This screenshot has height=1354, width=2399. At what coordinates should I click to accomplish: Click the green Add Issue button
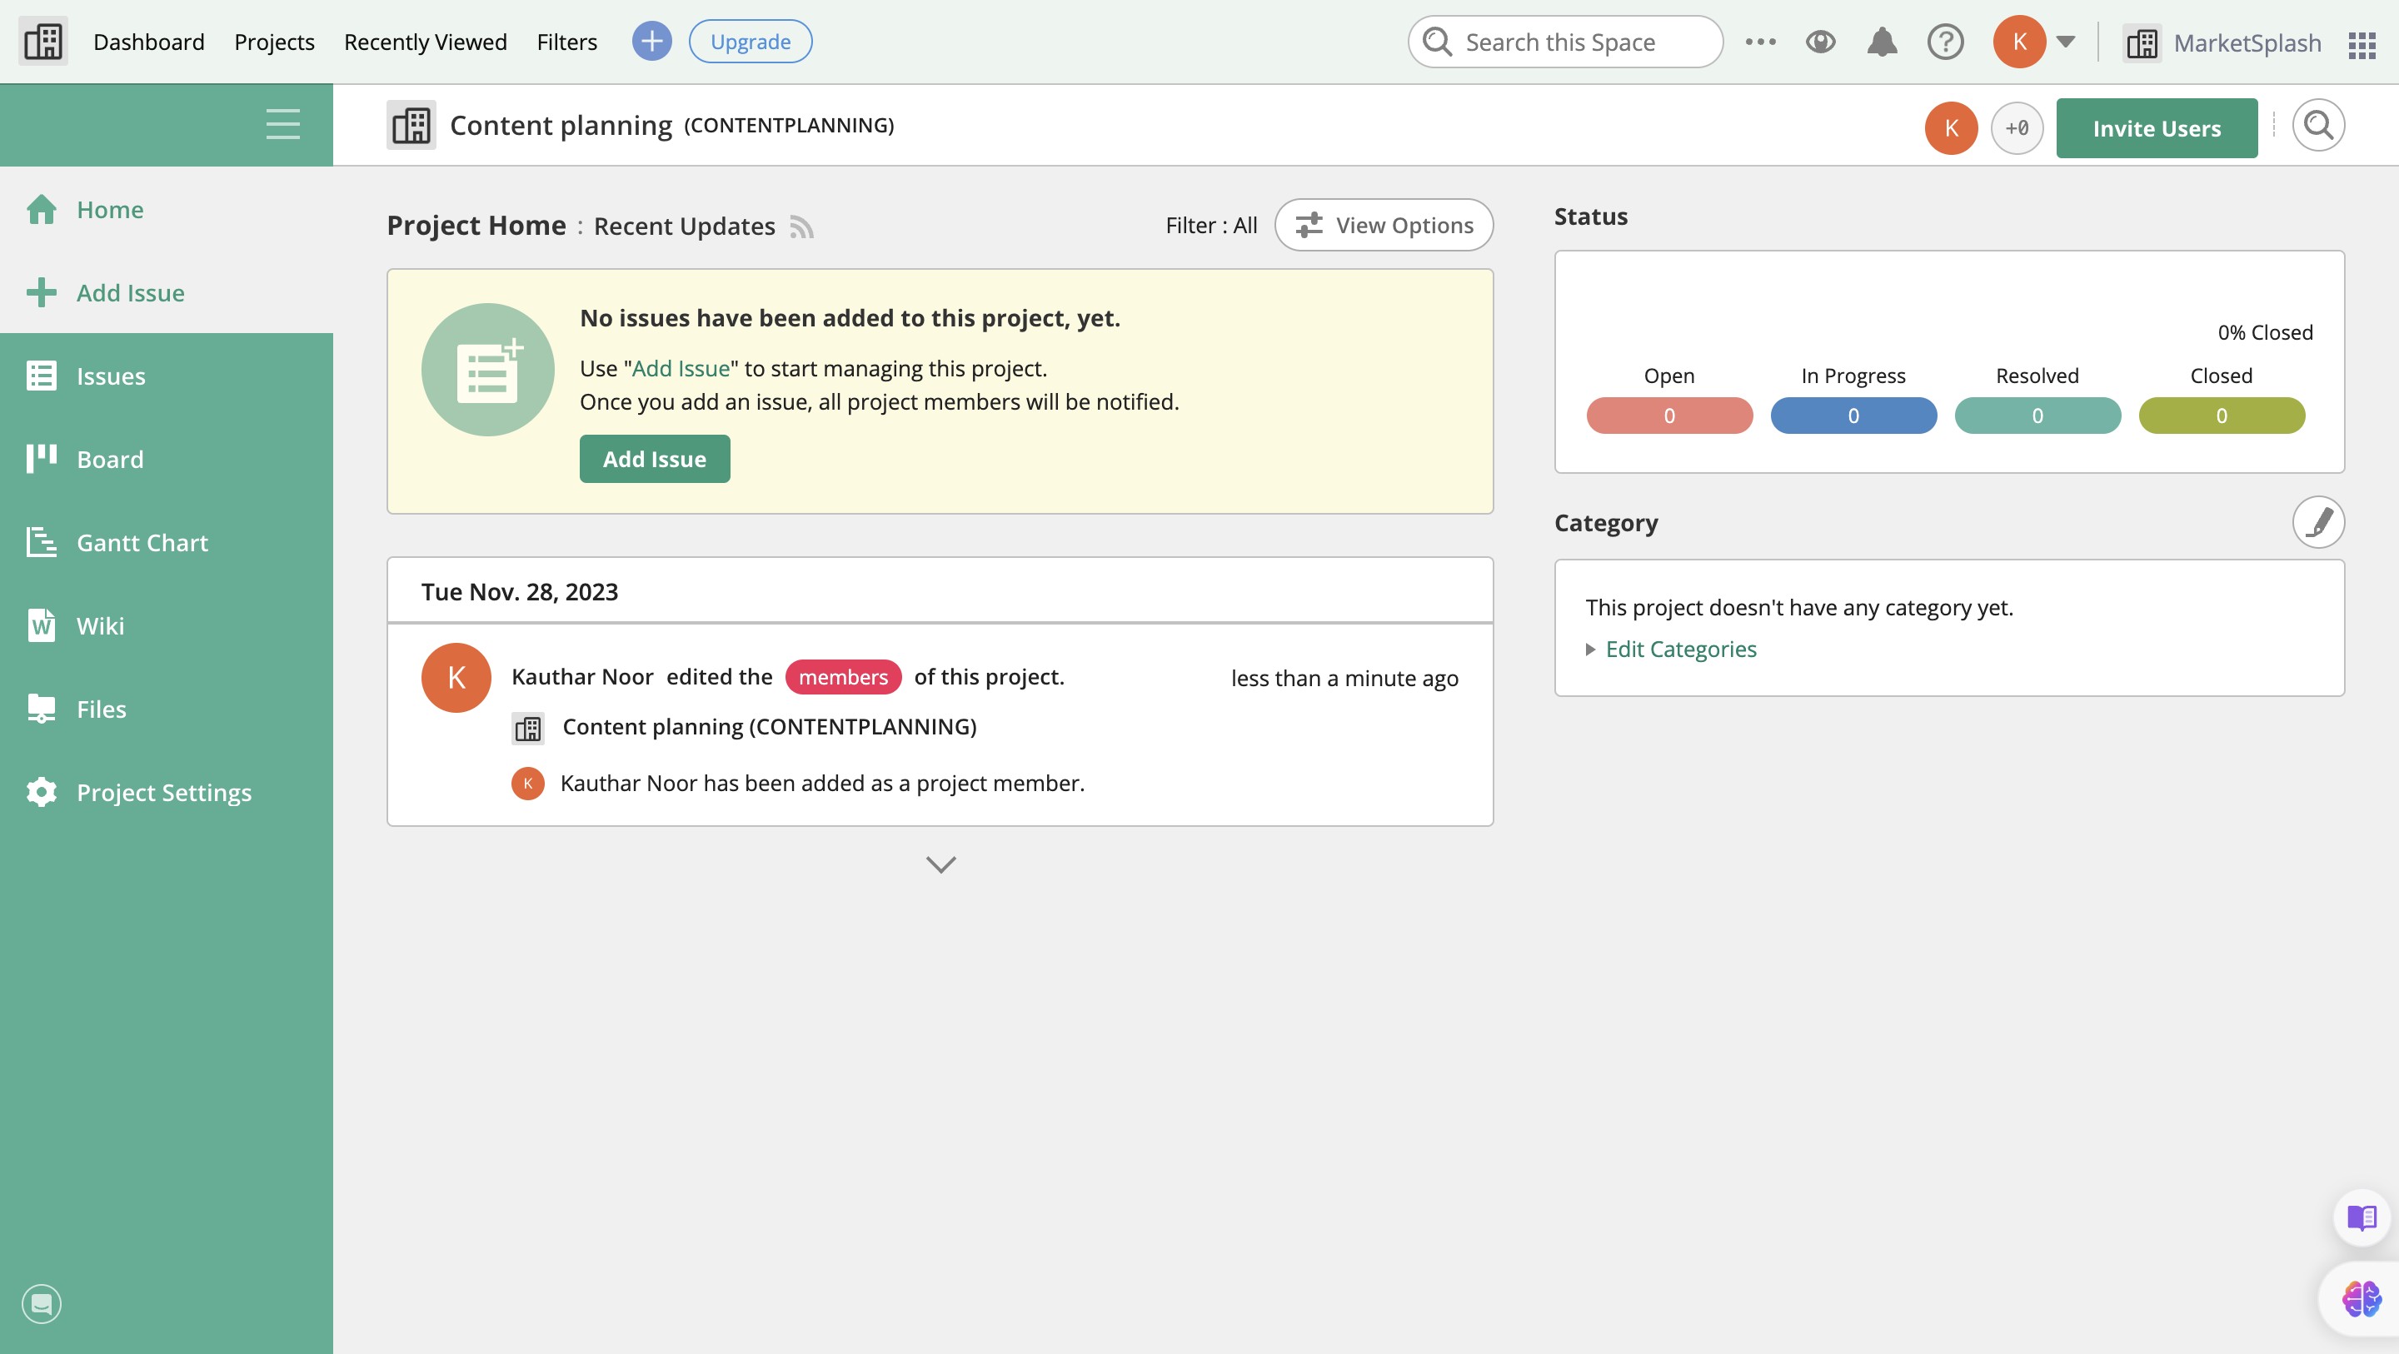(654, 459)
